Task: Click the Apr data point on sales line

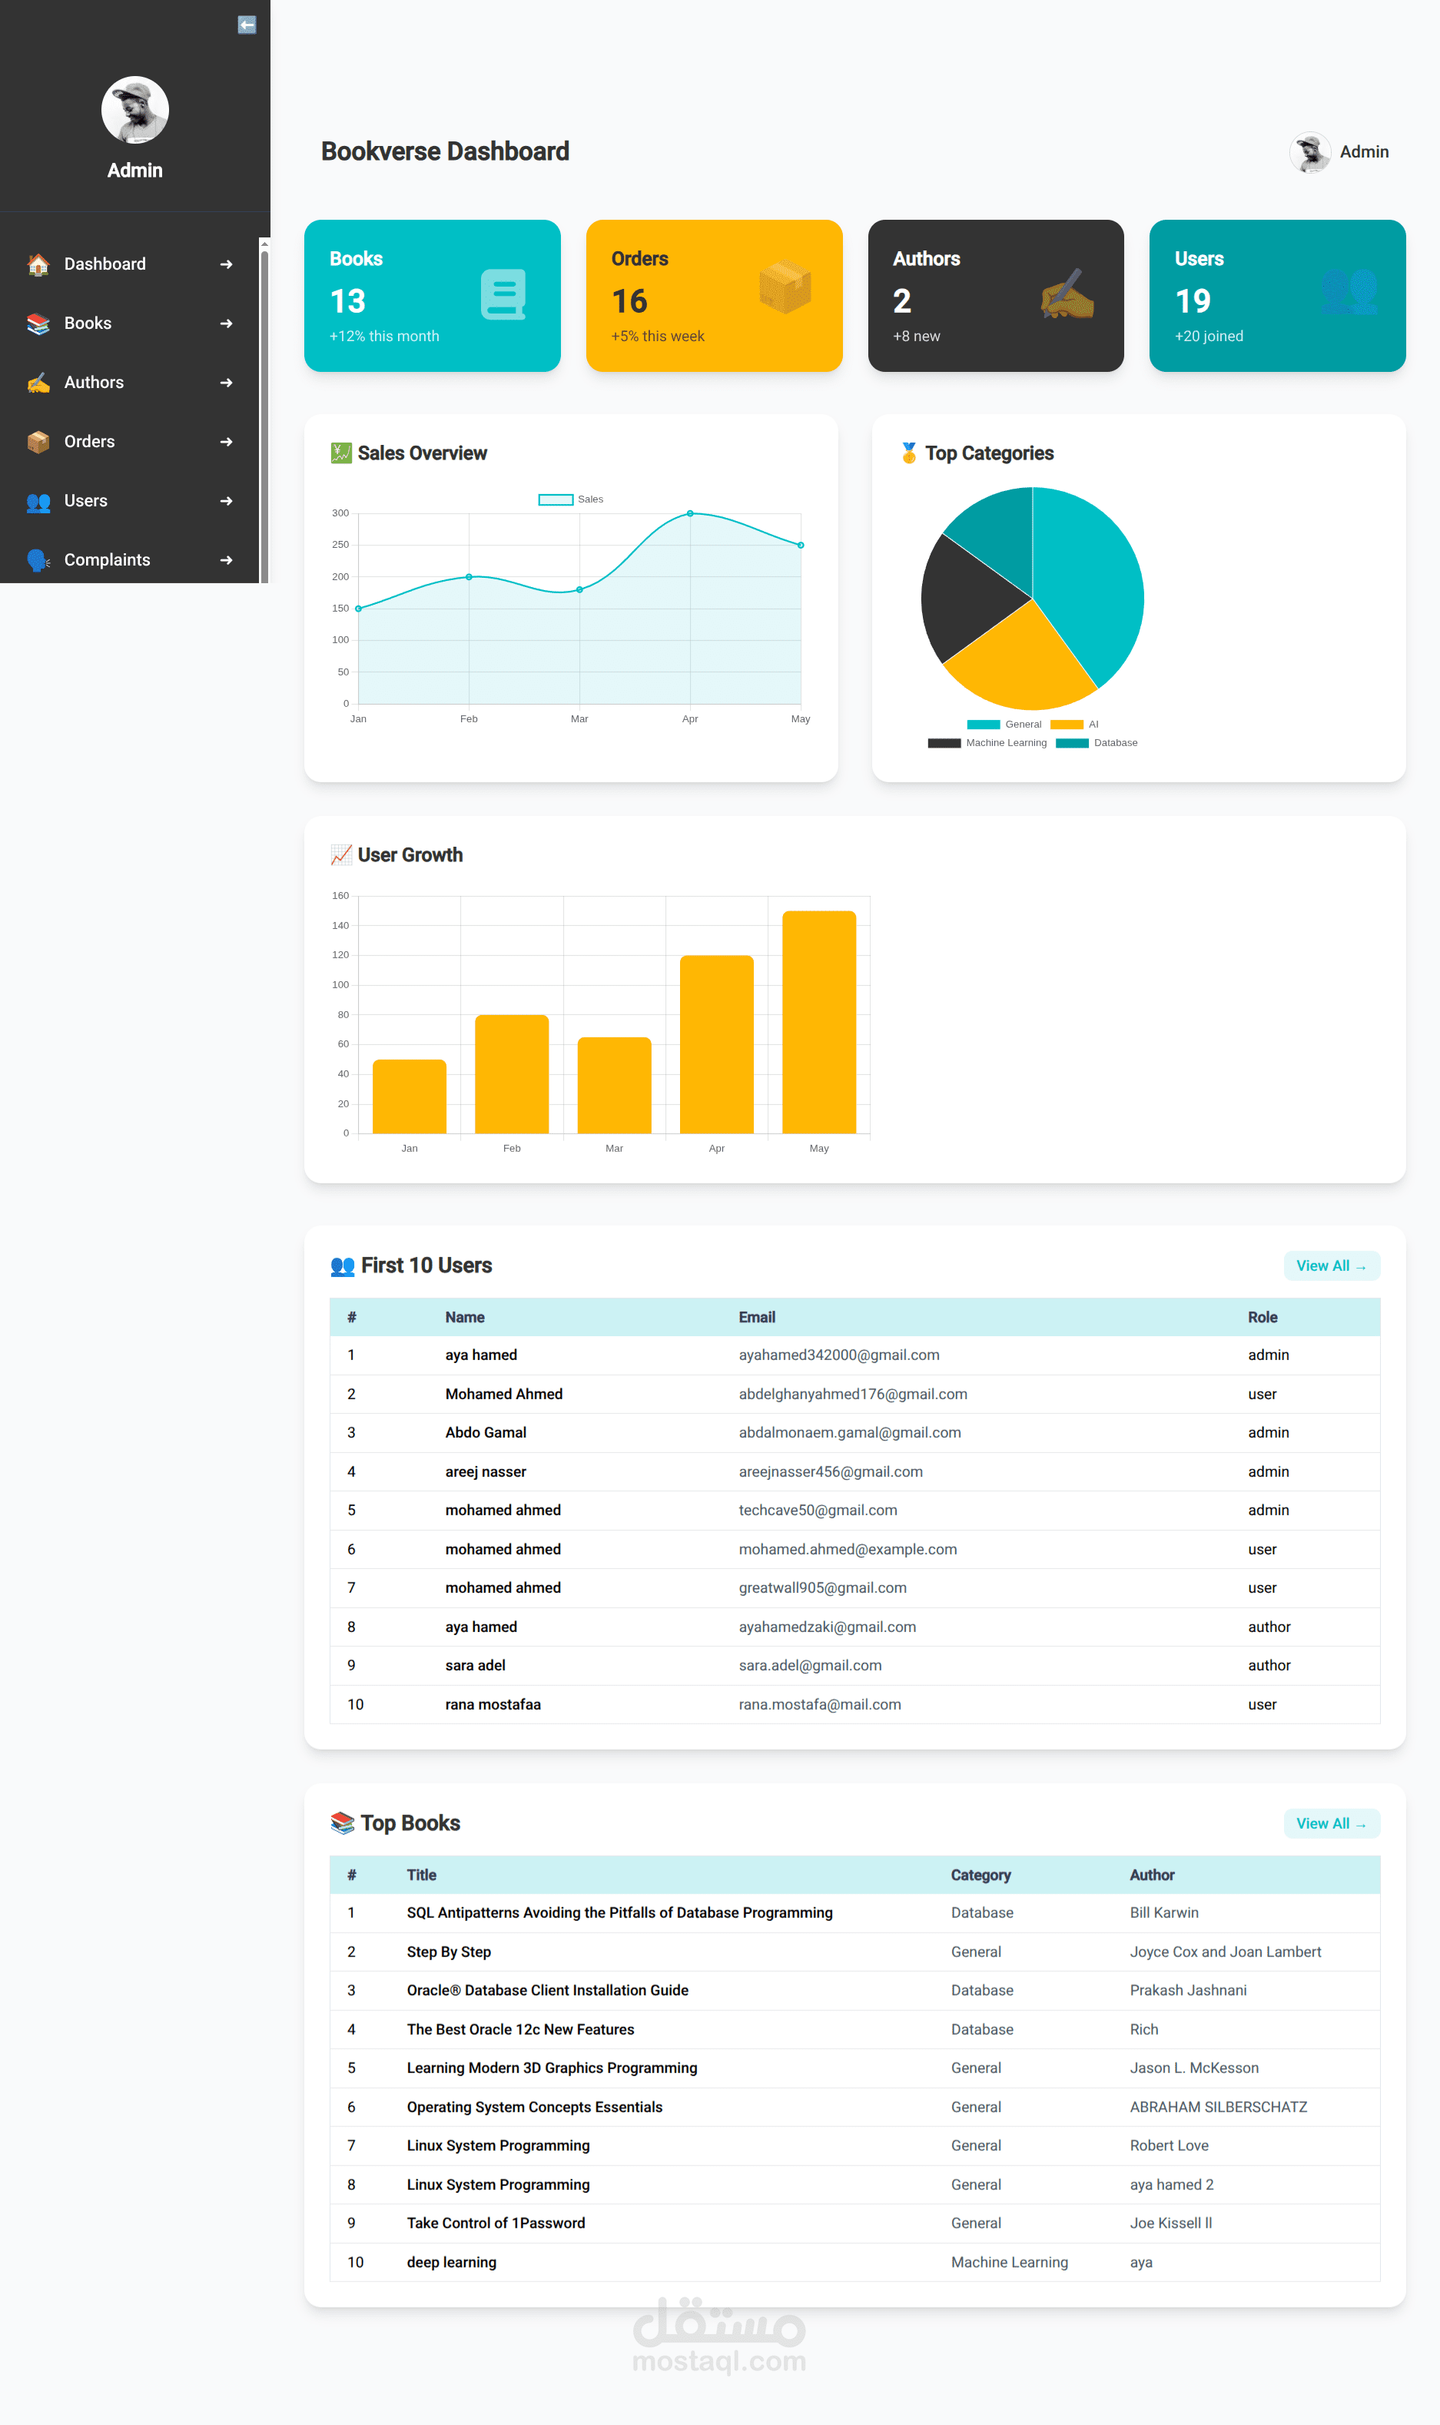Action: coord(690,513)
